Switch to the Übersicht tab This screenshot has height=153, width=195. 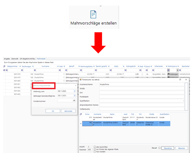pyautogui.click(x=15, y=58)
